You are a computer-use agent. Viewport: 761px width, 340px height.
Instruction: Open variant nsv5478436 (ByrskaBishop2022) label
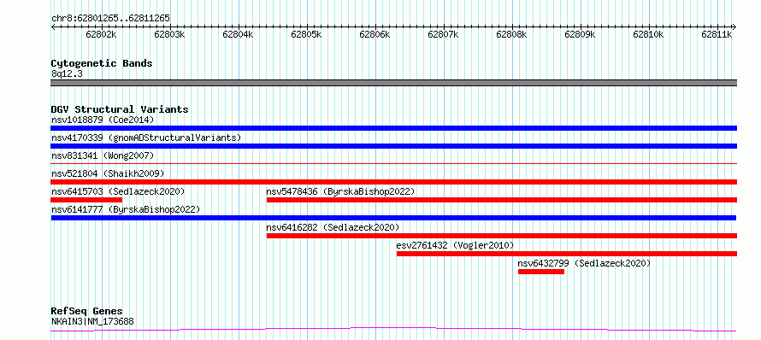pyautogui.click(x=340, y=191)
